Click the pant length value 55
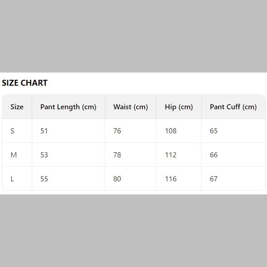 pos(44,179)
